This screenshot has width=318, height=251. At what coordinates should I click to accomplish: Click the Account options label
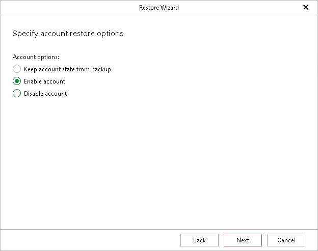36,57
